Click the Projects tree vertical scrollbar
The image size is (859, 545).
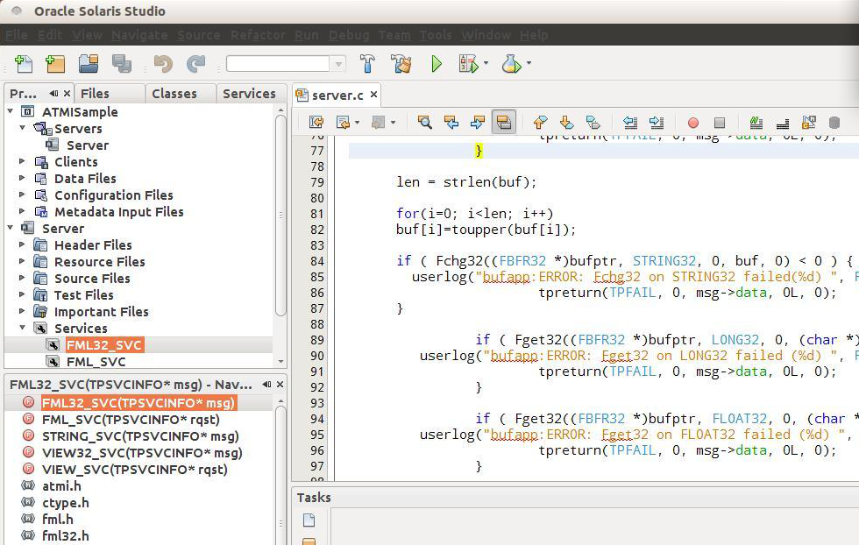280,216
